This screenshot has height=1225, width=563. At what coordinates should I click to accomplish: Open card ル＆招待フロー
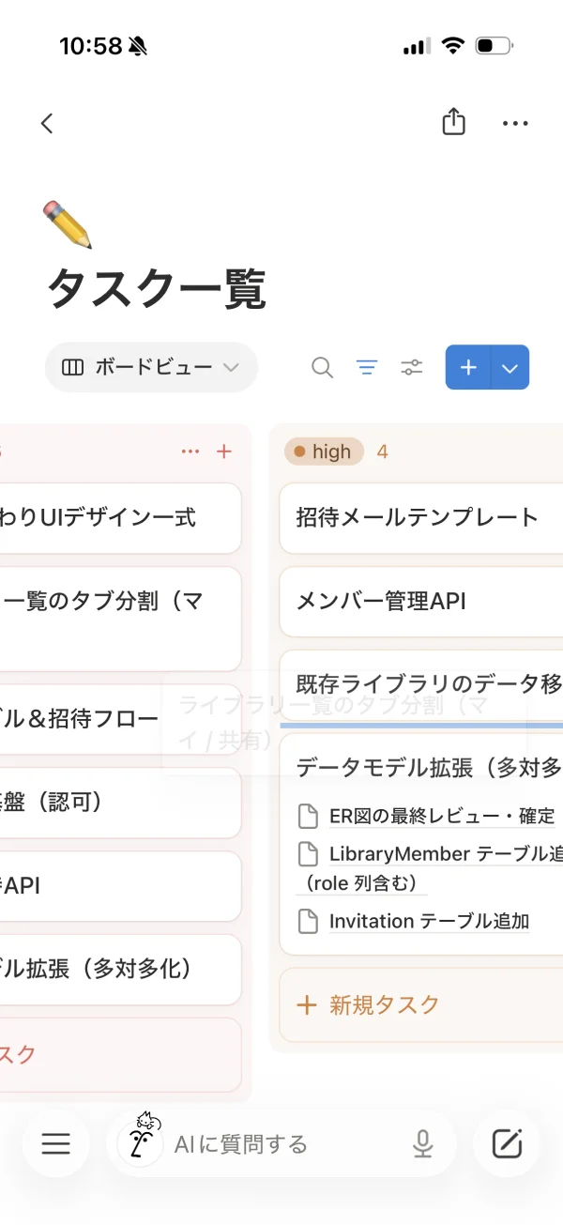click(121, 719)
